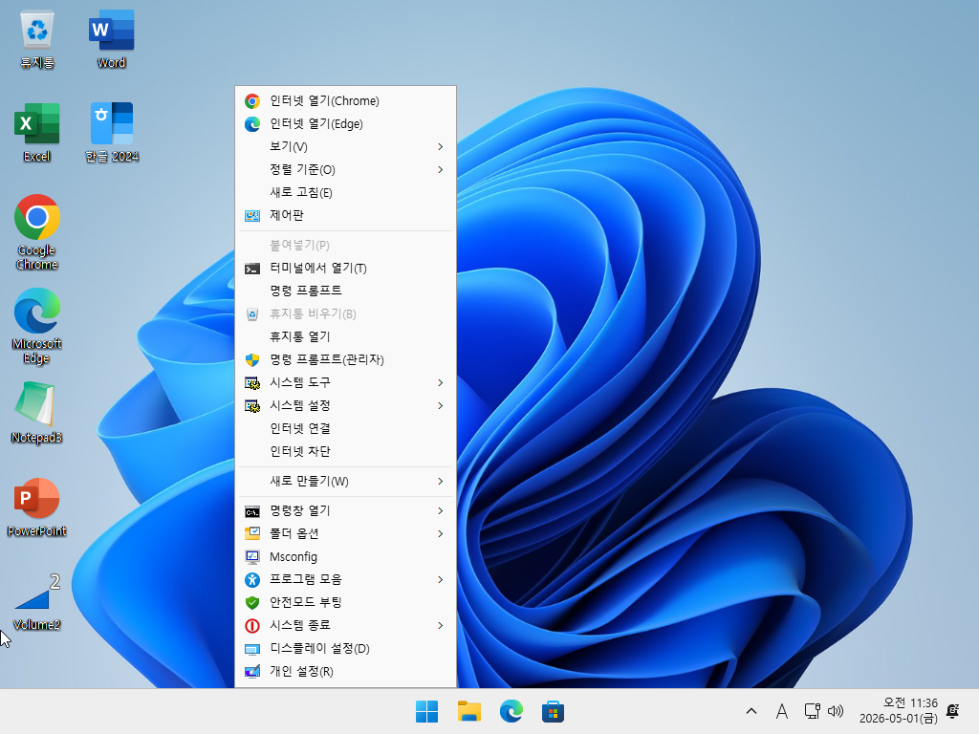
Task: Open Microsoft Store from the taskbar
Action: tap(554, 711)
